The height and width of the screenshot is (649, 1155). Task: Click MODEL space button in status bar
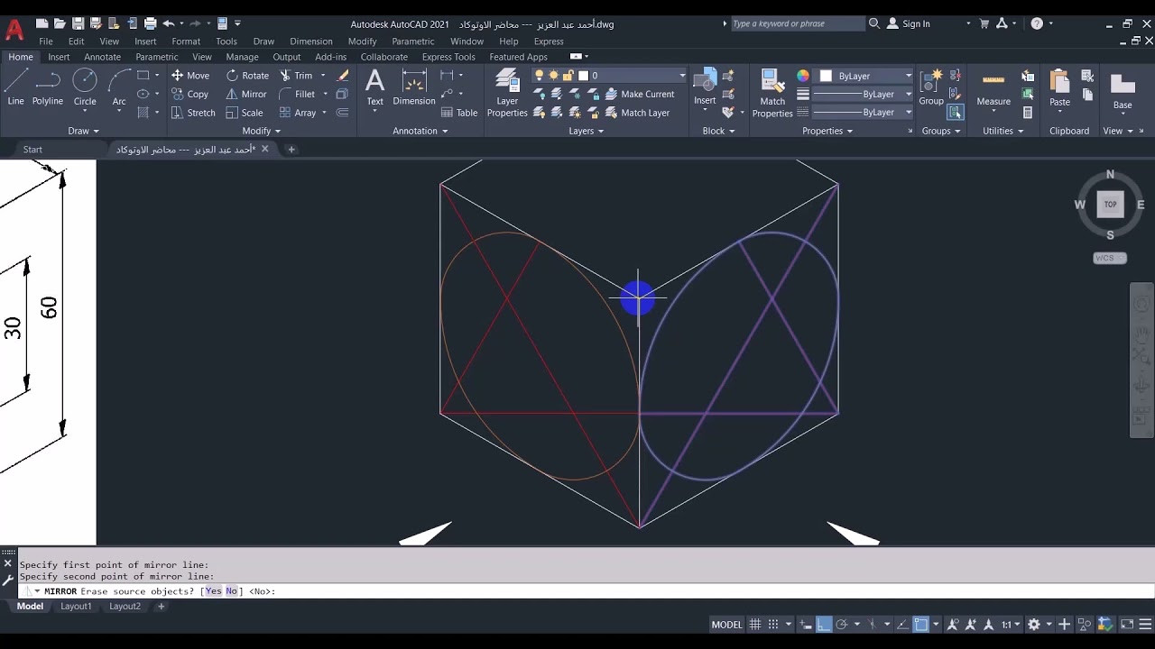[x=726, y=625]
